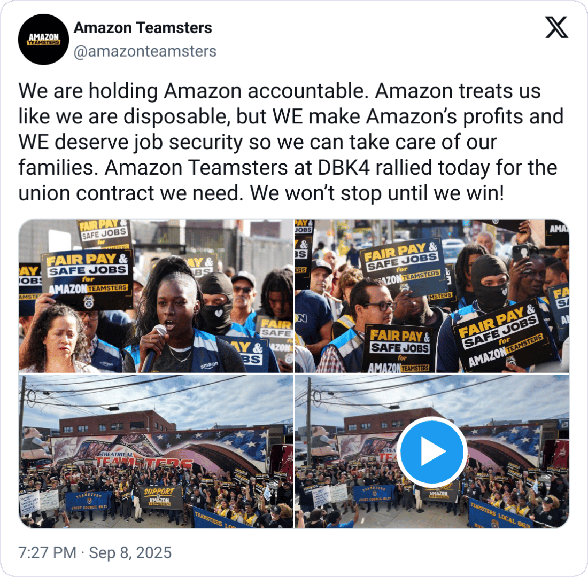This screenshot has width=588, height=577.
Task: Open the Amazon Teamsters display name link
Action: pyautogui.click(x=143, y=28)
